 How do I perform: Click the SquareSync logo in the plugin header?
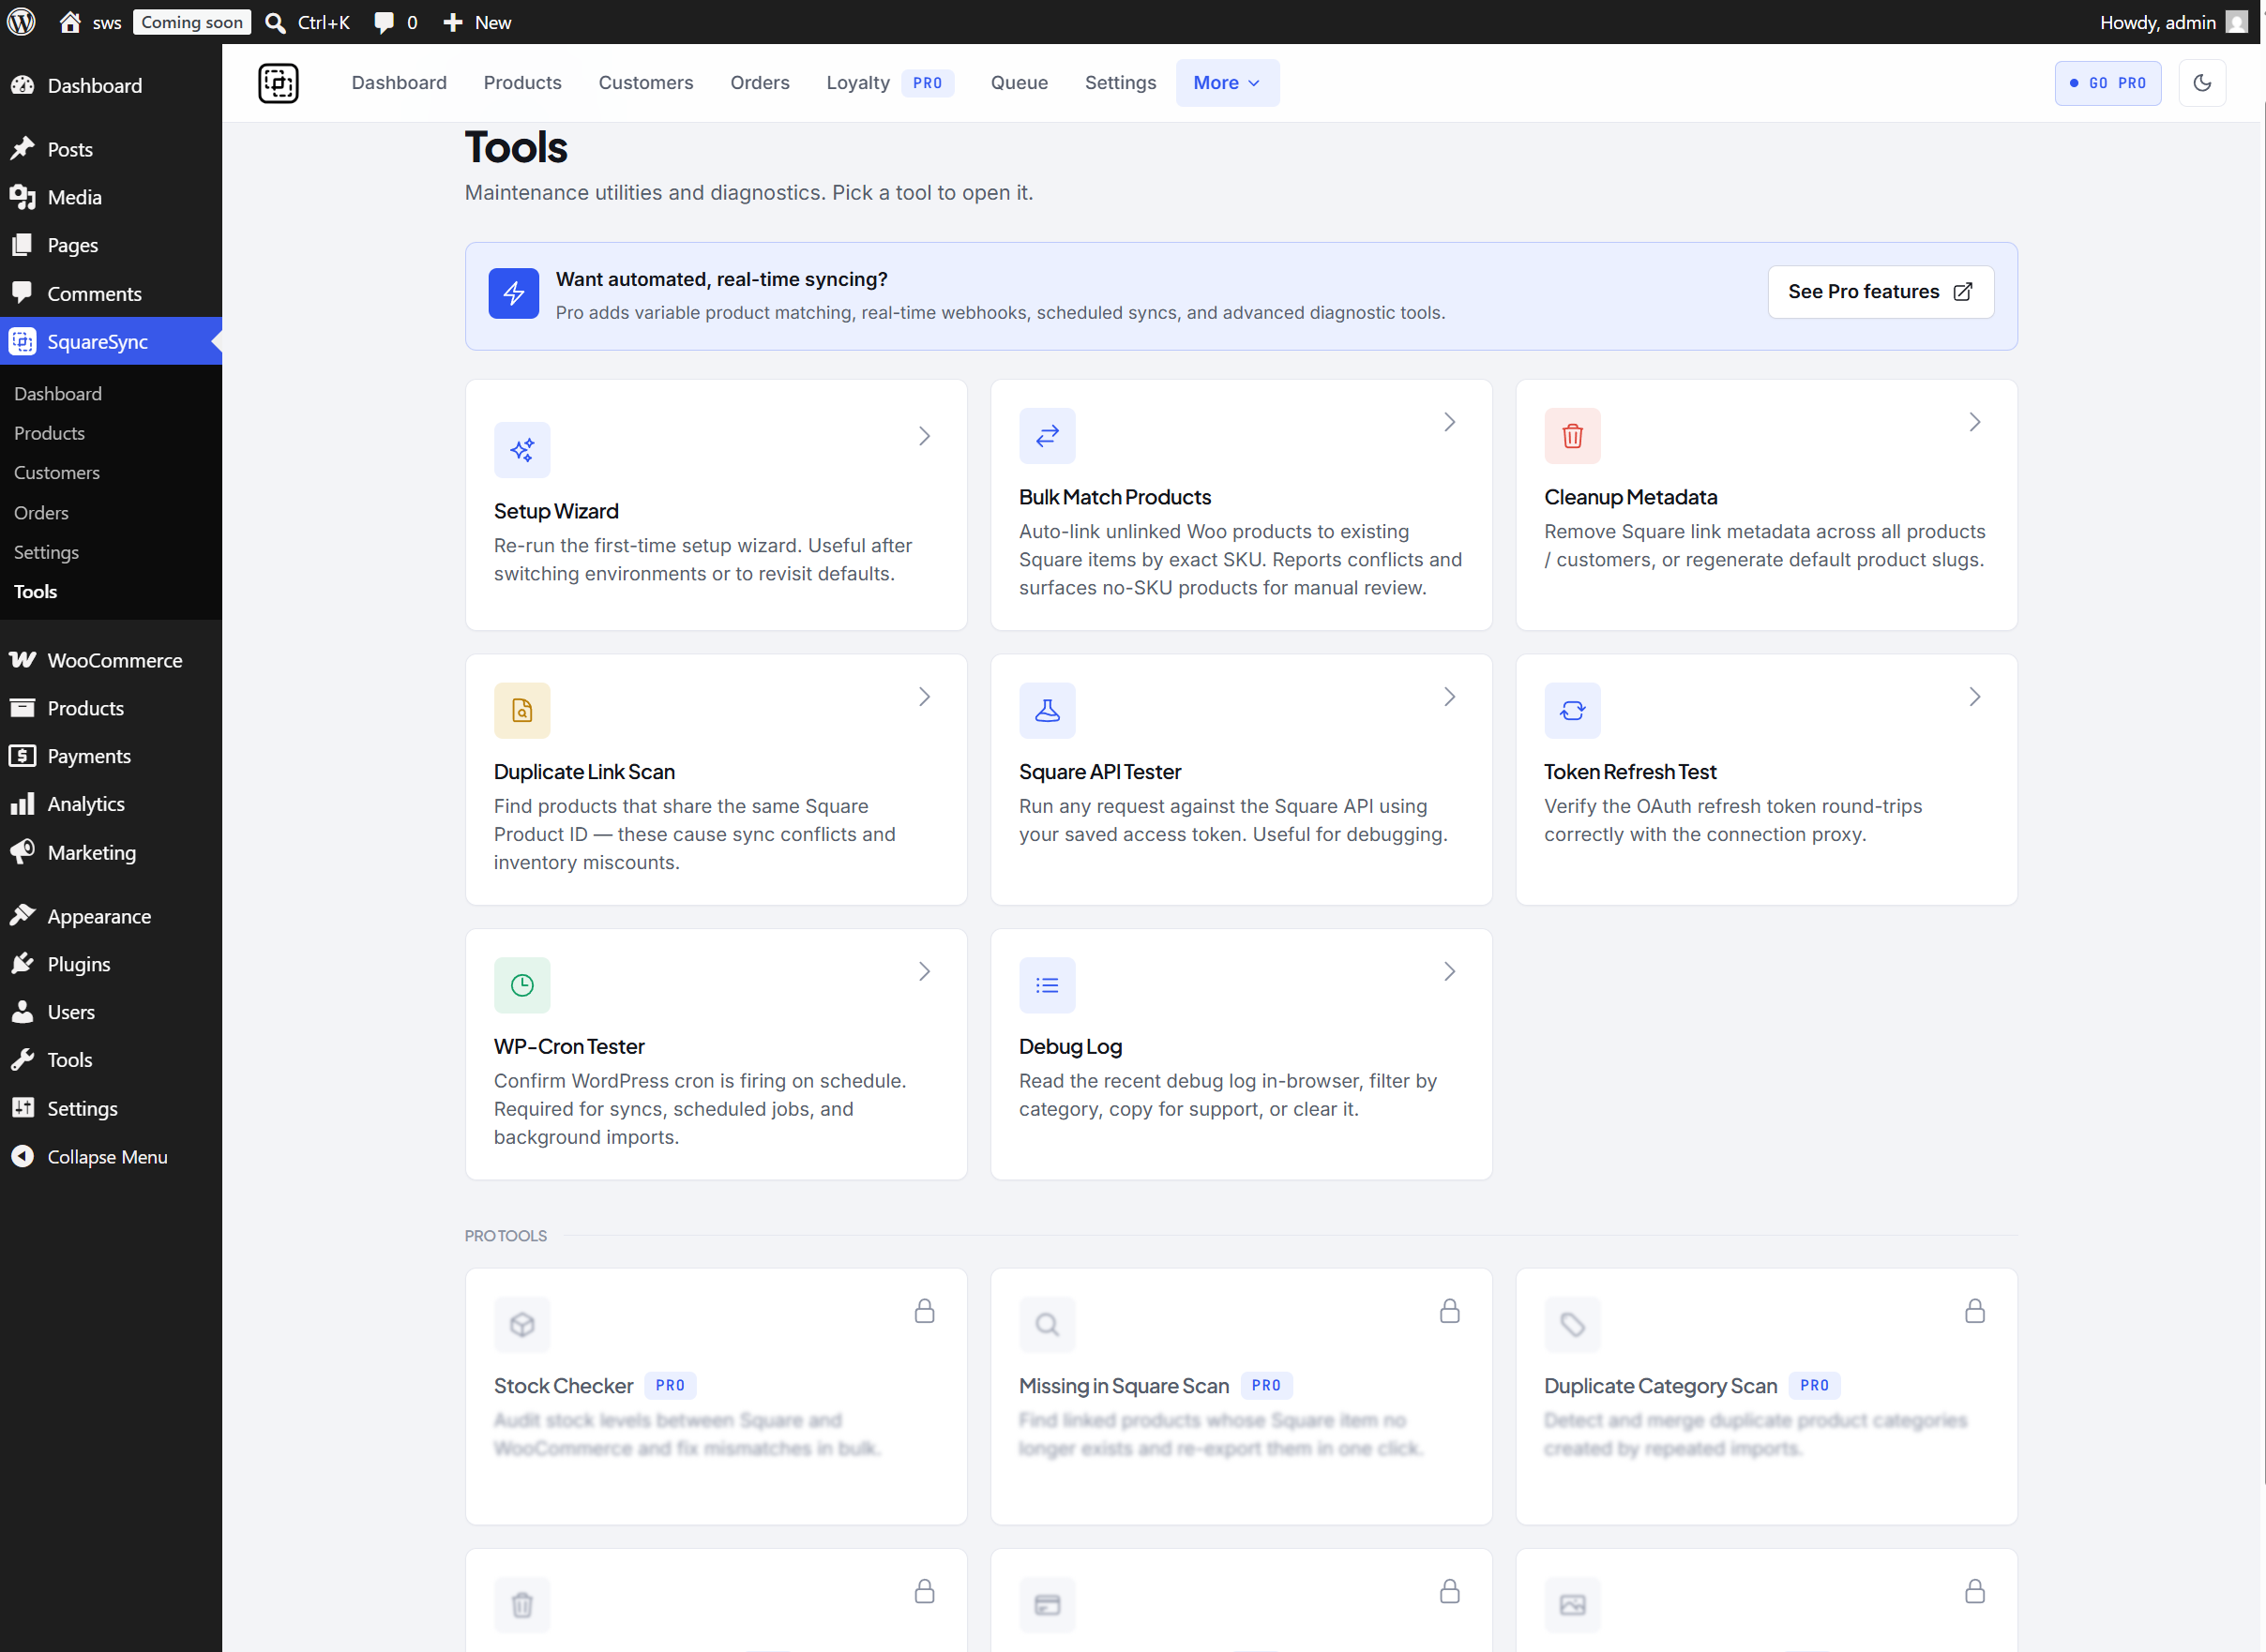coord(279,83)
